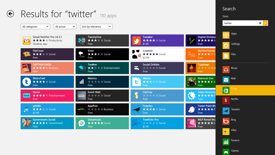Choose Bing in search app list
The image size is (275, 155).
(x=245, y=121)
